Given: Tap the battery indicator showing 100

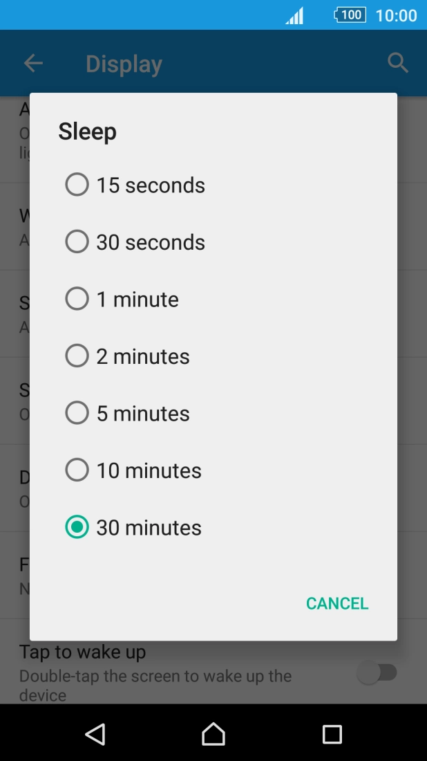Looking at the screenshot, I should 350,15.
